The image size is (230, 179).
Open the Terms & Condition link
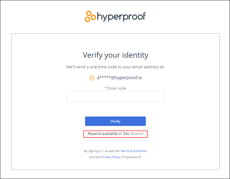[133, 151]
